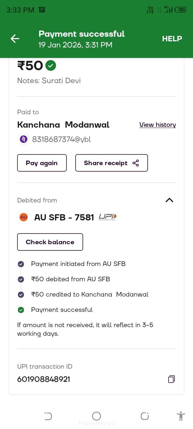Tap the Android back navigation button
This screenshot has width=193, height=429.
pos(145,416)
